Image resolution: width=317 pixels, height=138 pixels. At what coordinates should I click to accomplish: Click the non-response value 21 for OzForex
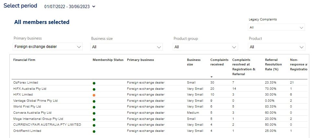pyautogui.click(x=292, y=83)
